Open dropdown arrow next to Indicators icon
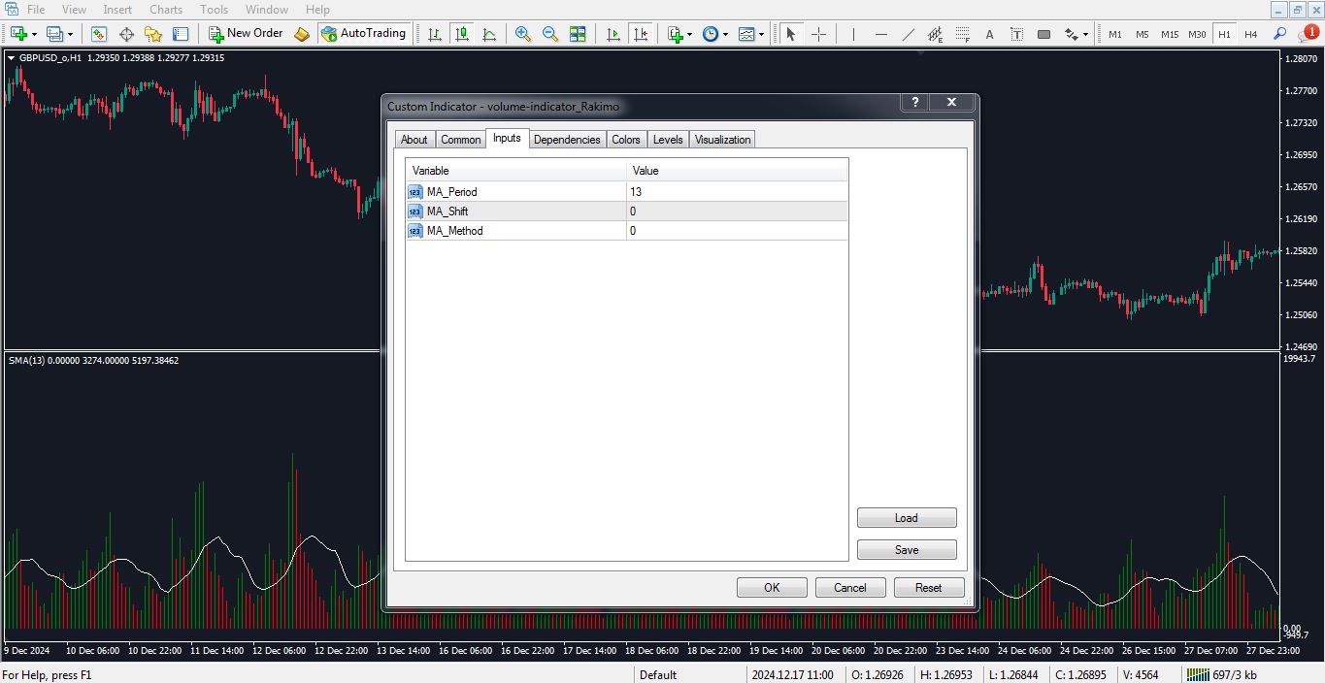Screen dimensions: 1325x683 pyautogui.click(x=690, y=34)
